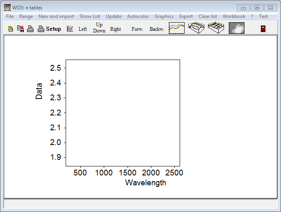Click the red exit door icon
This screenshot has height=212, width=281.
(263, 29)
